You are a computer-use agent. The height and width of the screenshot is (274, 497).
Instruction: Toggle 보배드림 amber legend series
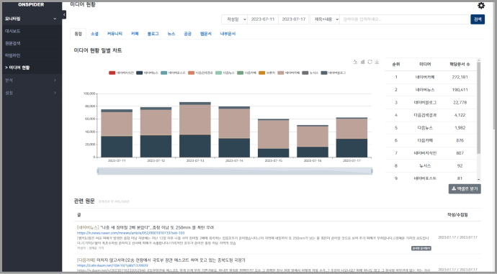pos(267,73)
